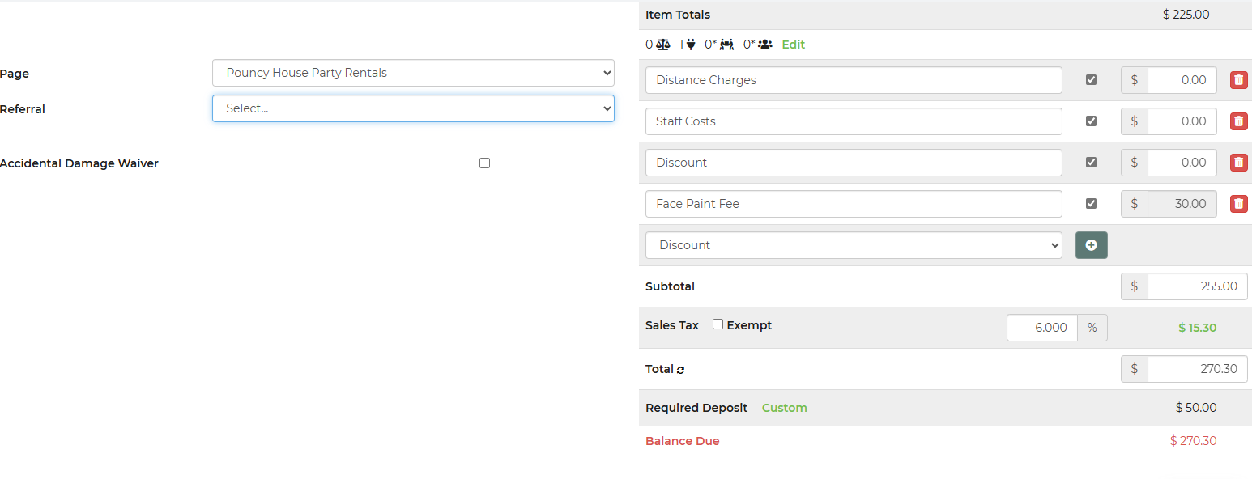This screenshot has width=1252, height=479.
Task: Expand the Referral Select dropdown
Action: pyautogui.click(x=413, y=108)
